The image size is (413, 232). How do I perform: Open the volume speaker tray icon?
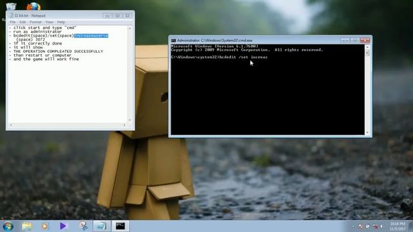381,226
